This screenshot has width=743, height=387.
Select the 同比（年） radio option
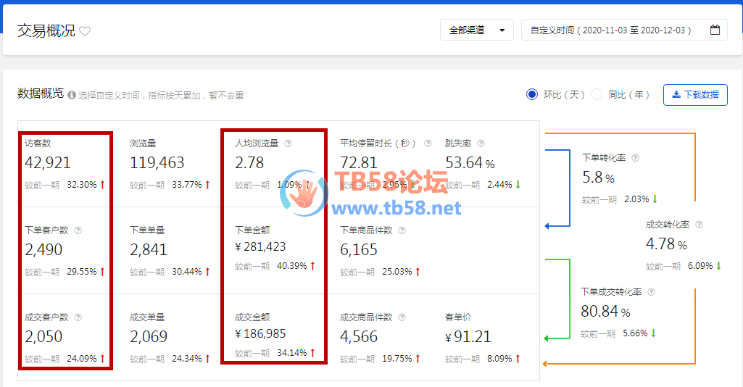point(597,95)
